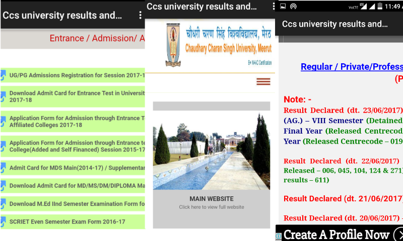Viewport: 403px width, 241px height.
Task: Click Result Declared (dt. 22/06/2017) text
Action: click(x=342, y=161)
